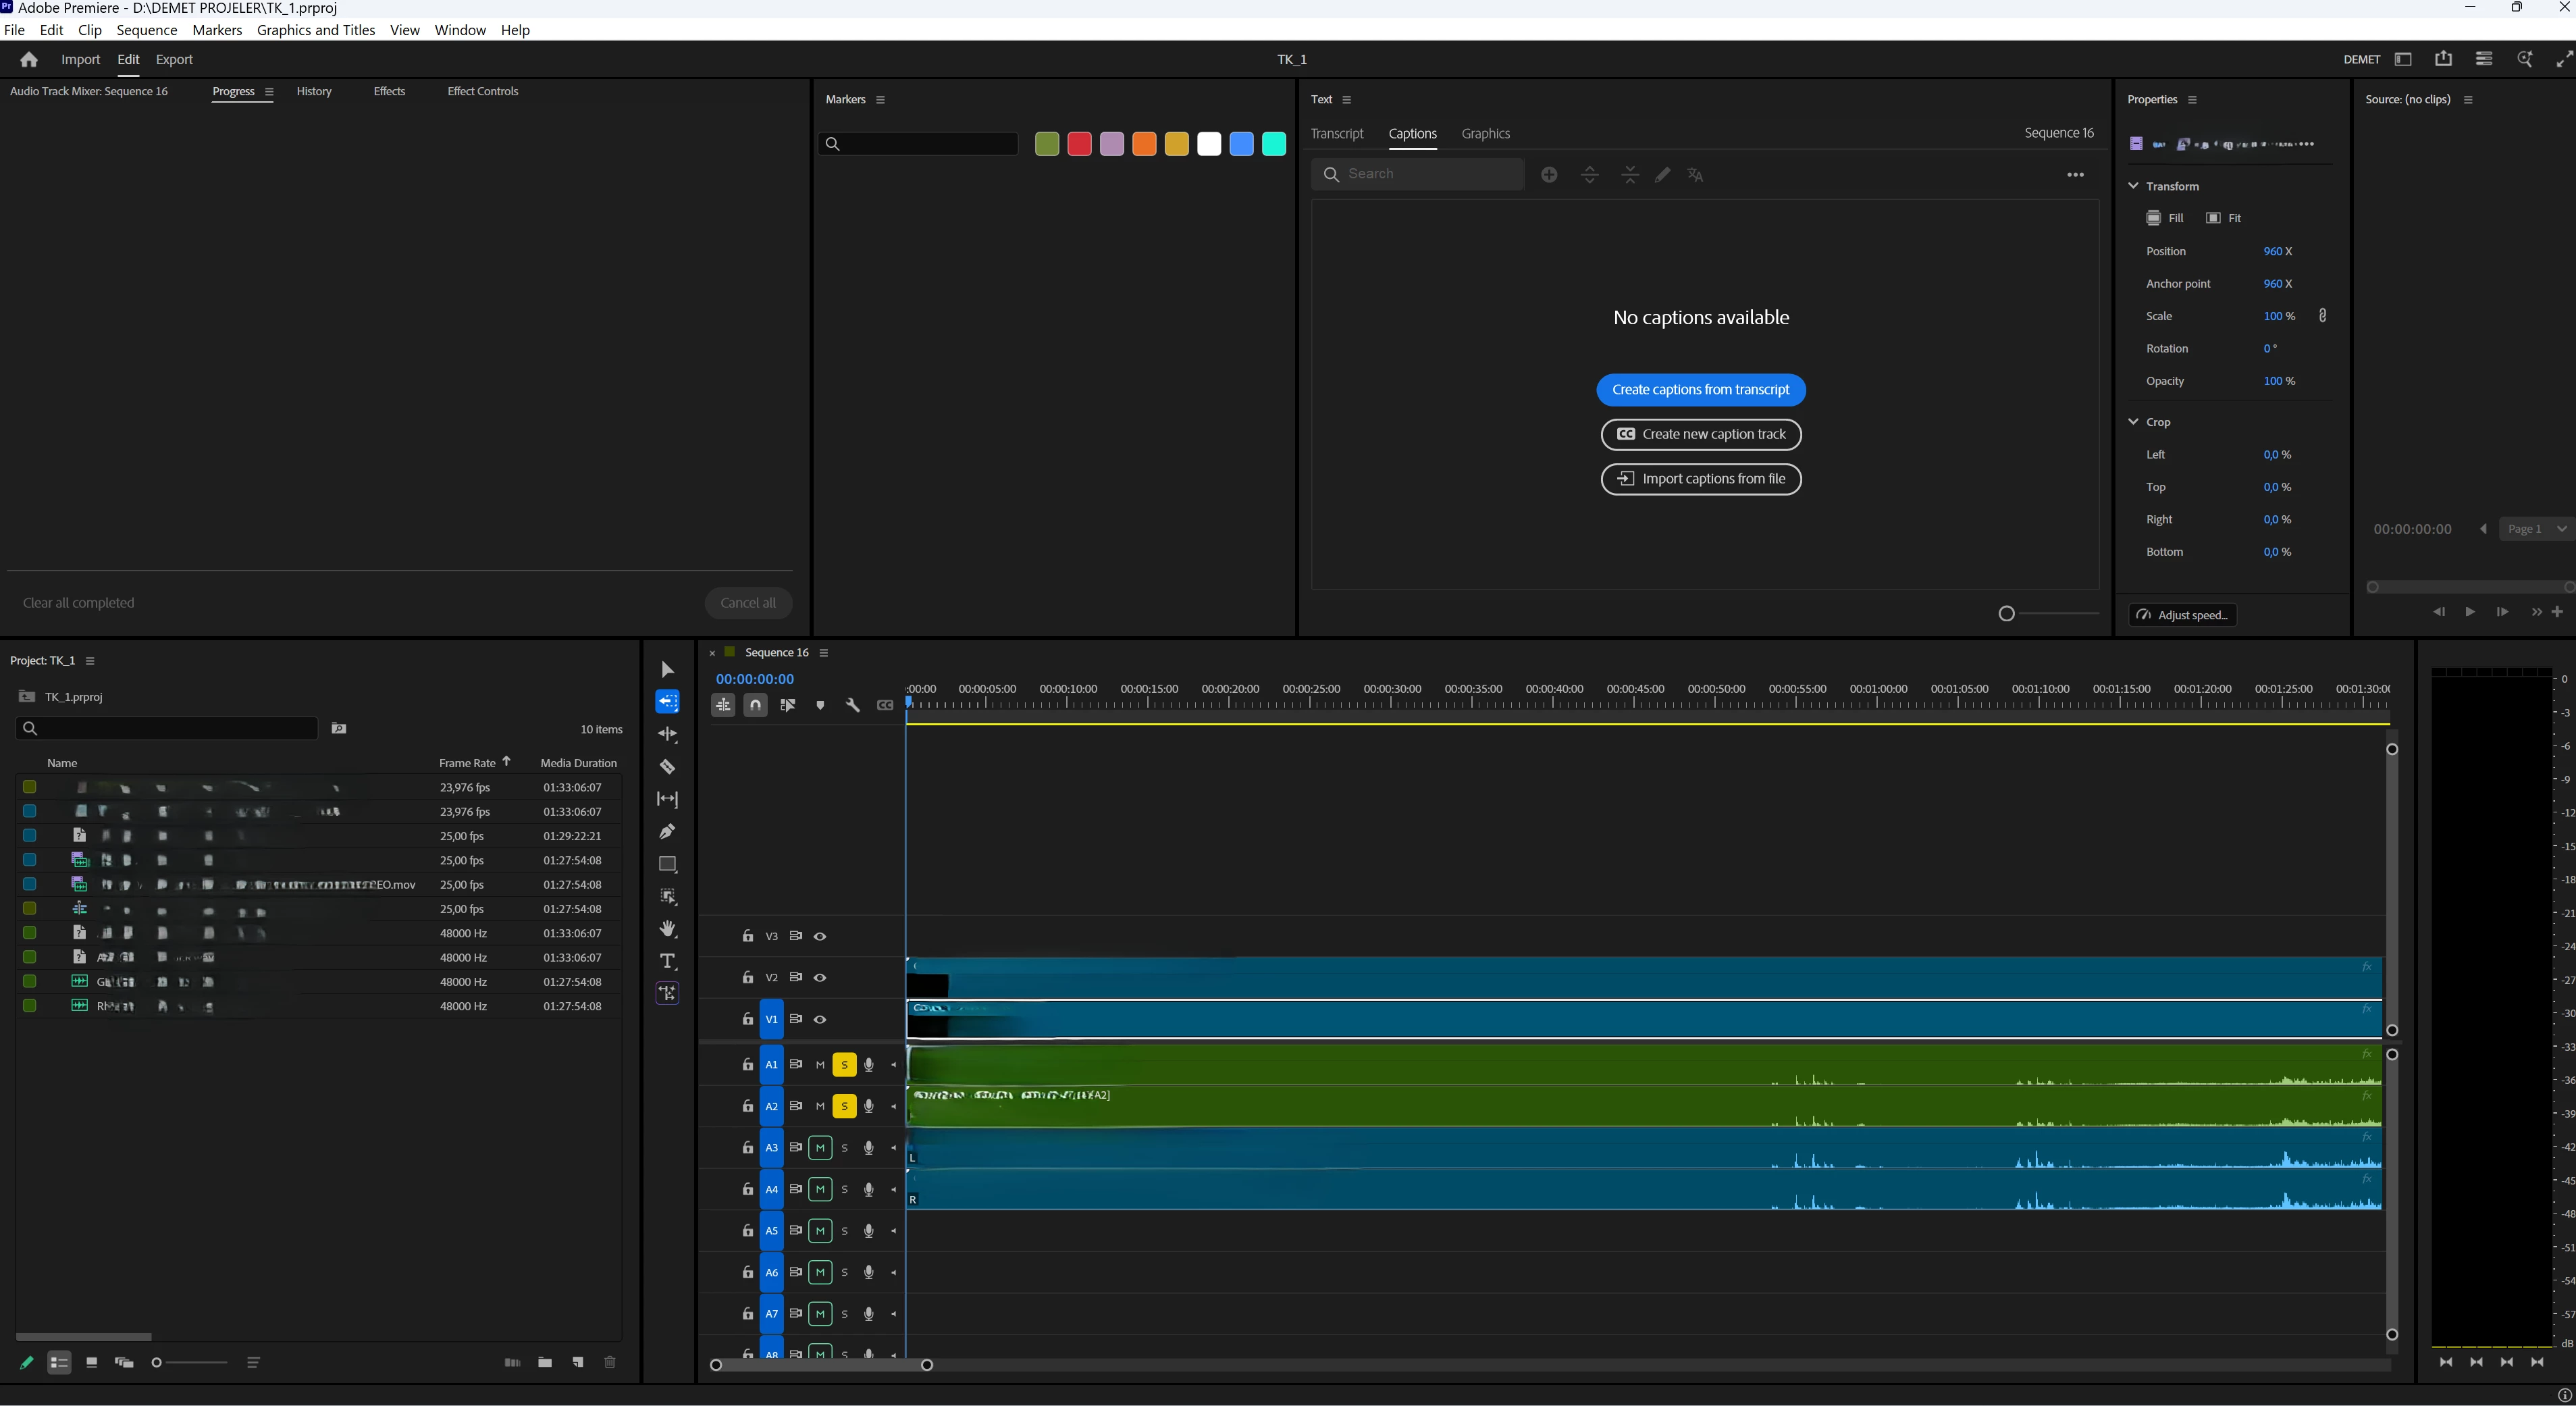The width and height of the screenshot is (2576, 1406).
Task: Click New Bin folder icon in Project panel
Action: (544, 1362)
